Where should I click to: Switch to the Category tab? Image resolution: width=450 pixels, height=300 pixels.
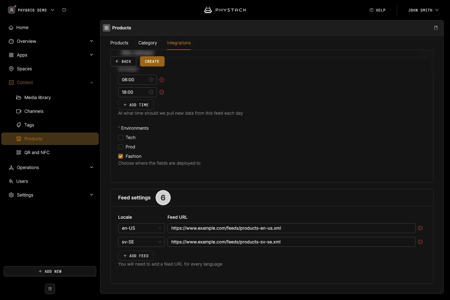click(147, 43)
